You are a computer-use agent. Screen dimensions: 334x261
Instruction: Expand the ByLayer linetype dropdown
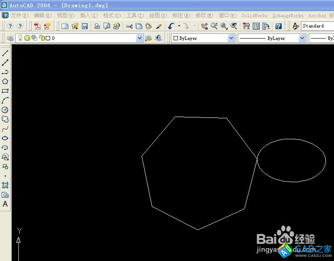302,38
